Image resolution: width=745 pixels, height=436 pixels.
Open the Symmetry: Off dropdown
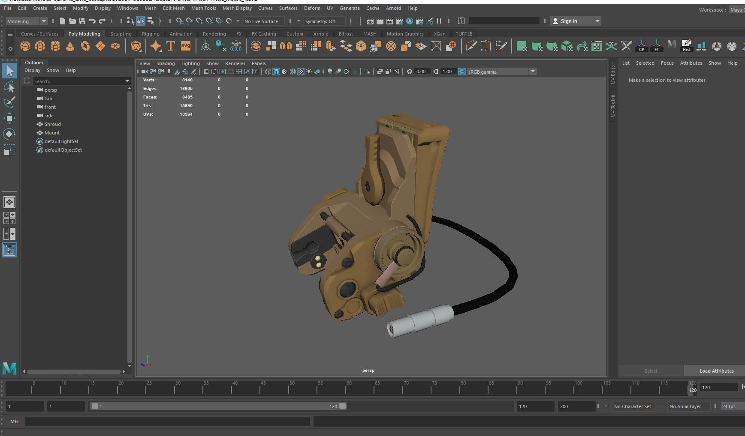coord(324,21)
